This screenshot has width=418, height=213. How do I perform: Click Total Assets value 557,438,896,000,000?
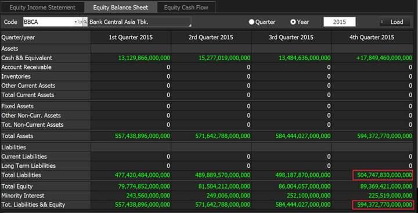coord(142,136)
